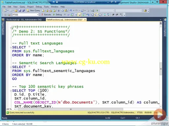Viewport: 169px width, 126px height.
Task: Open the Window menu
Action: [54, 7]
